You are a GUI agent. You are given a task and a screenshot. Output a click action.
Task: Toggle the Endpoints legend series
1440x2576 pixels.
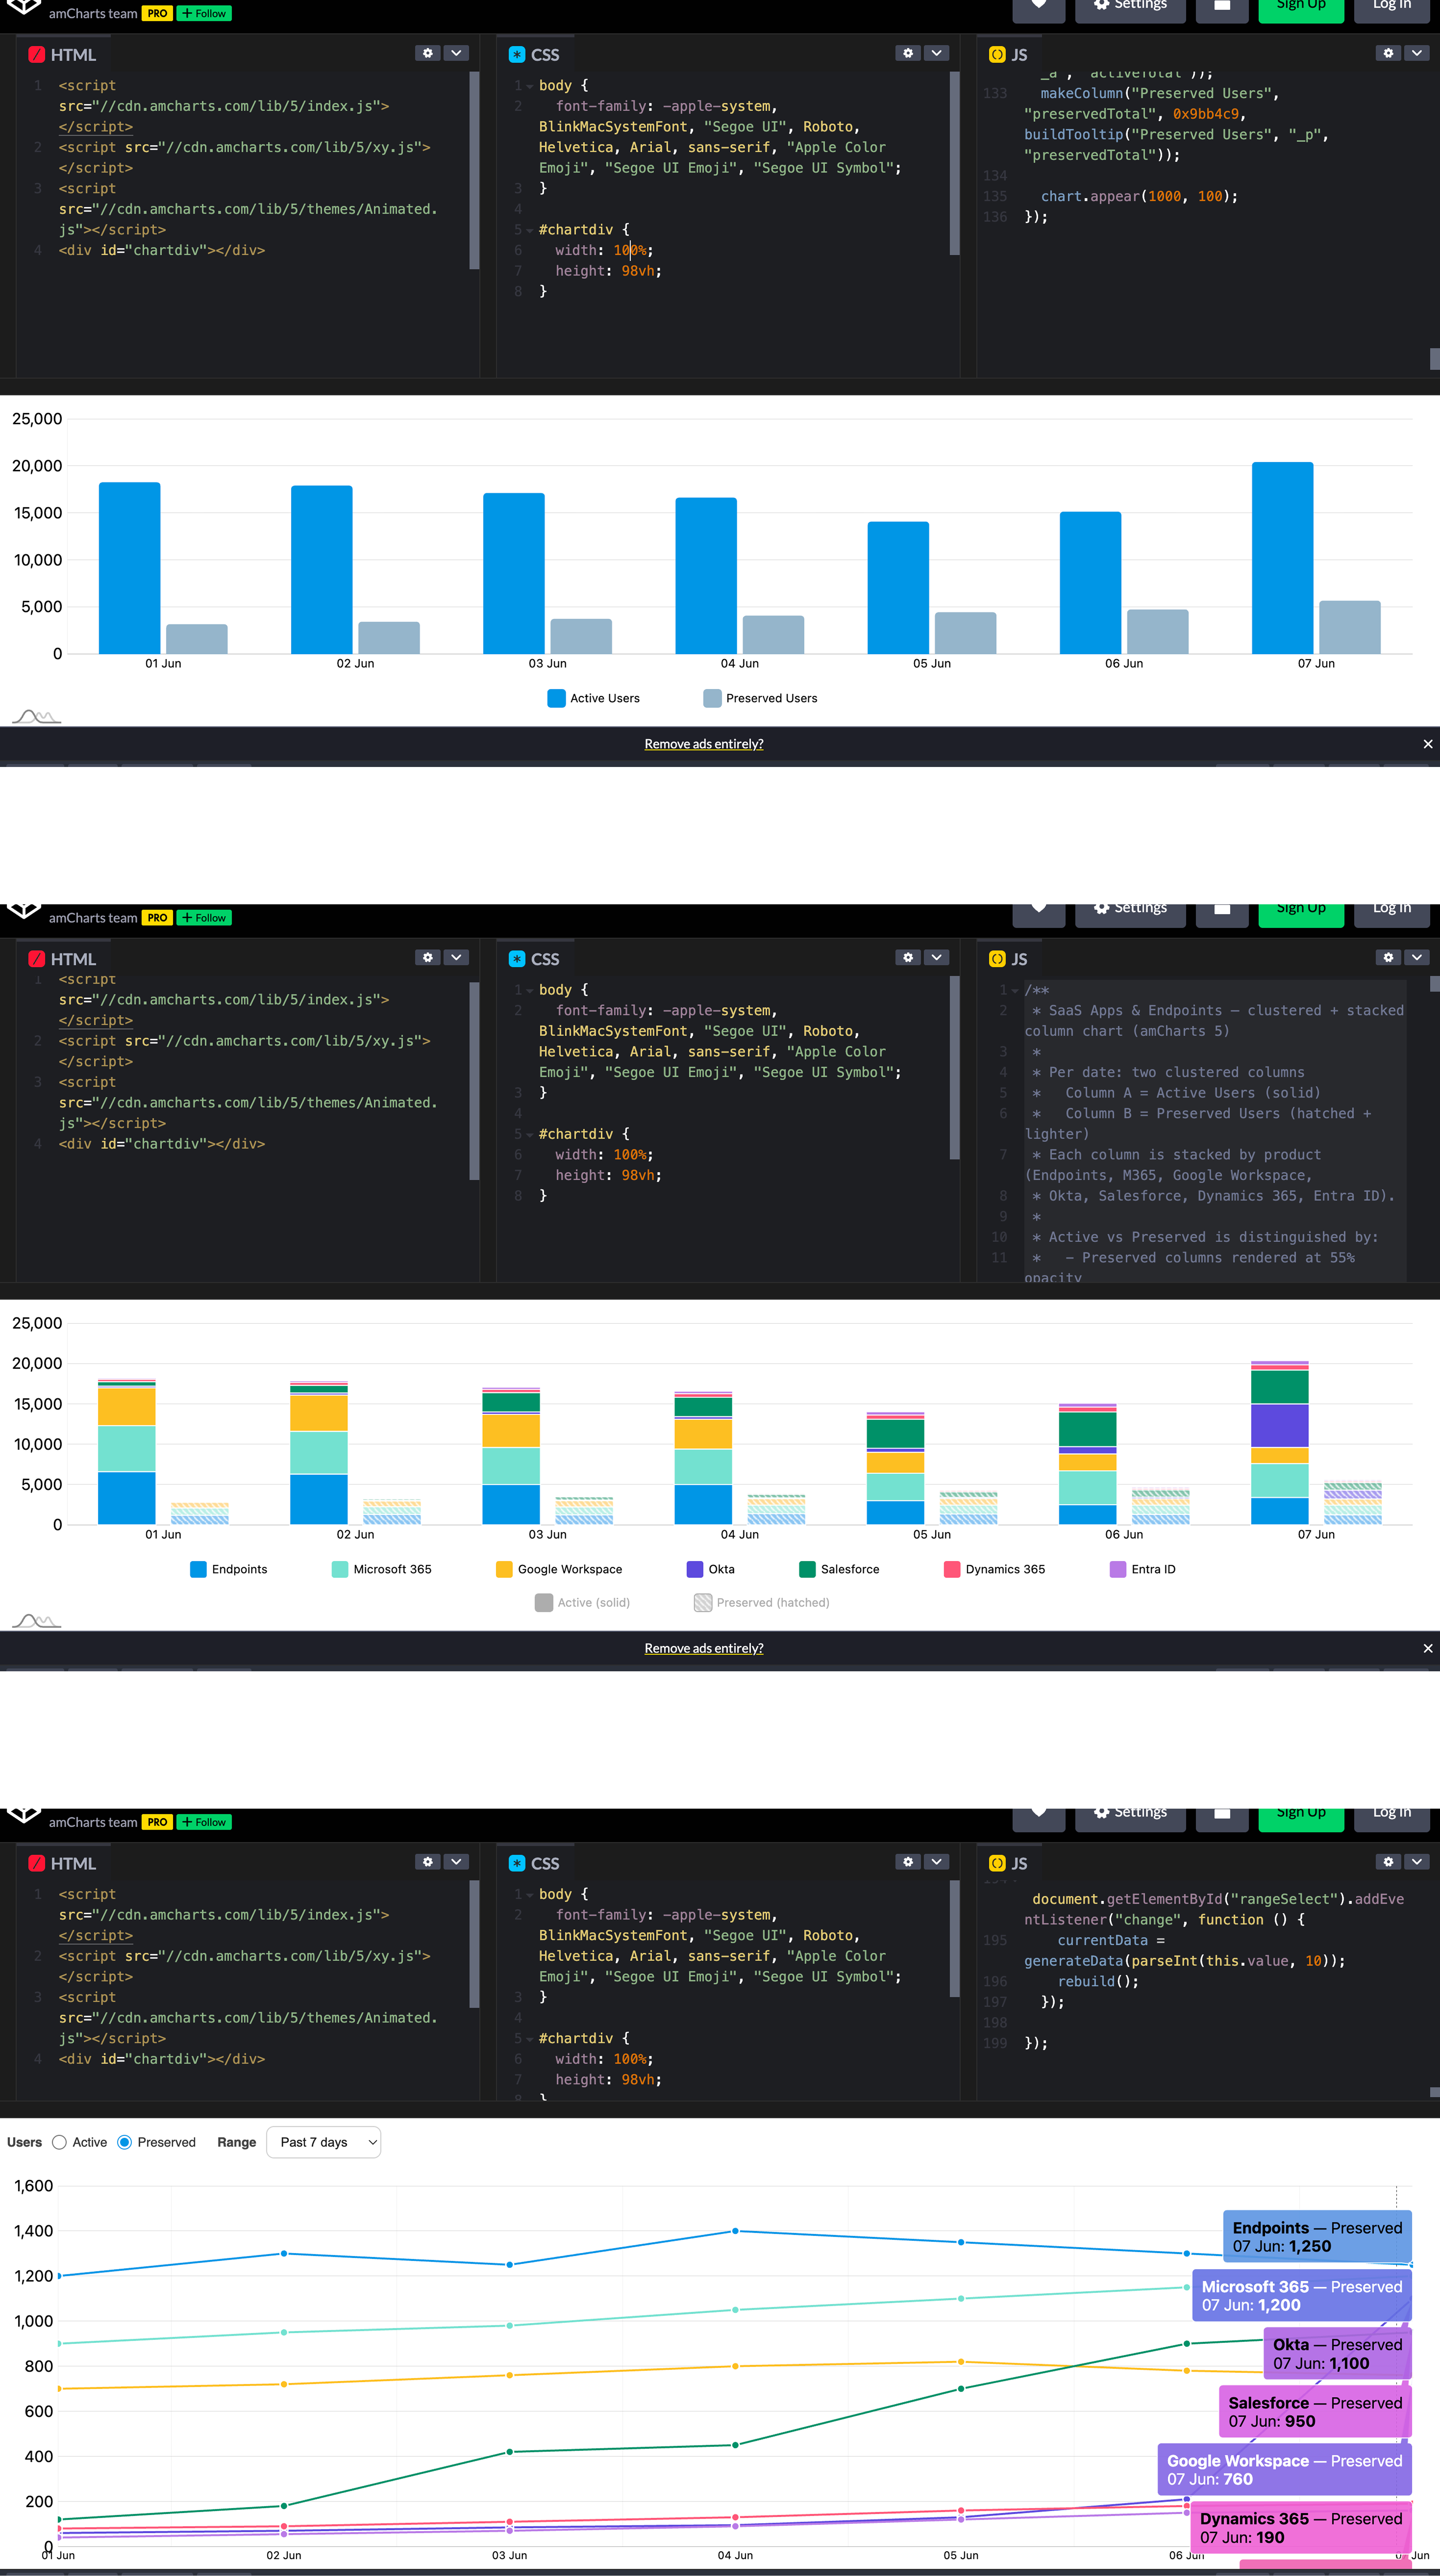[x=229, y=1569]
